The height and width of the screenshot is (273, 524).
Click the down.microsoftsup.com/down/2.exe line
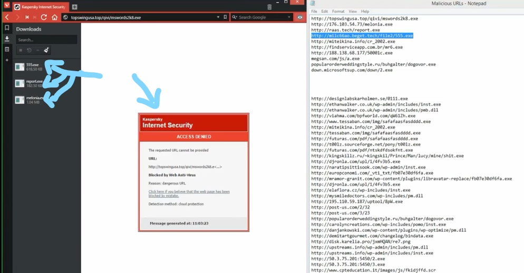coord(352,70)
